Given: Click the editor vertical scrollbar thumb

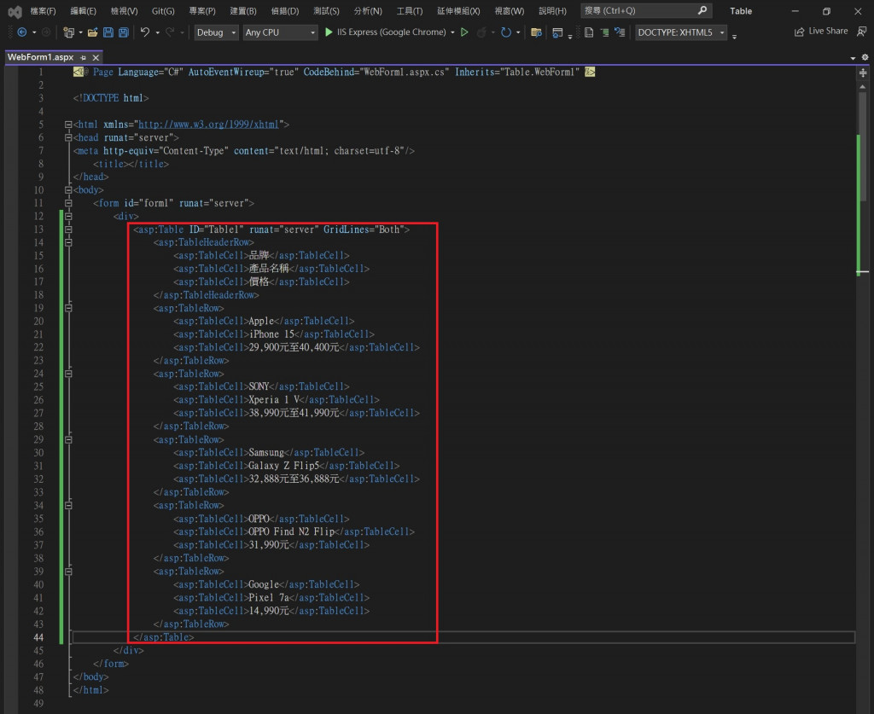Looking at the screenshot, I should pos(862,146).
